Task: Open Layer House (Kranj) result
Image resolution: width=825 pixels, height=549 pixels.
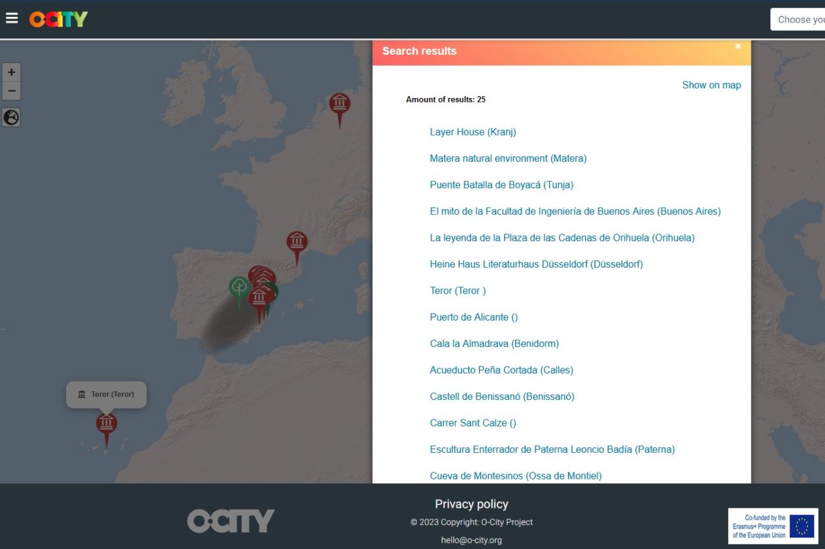Action: click(x=472, y=132)
